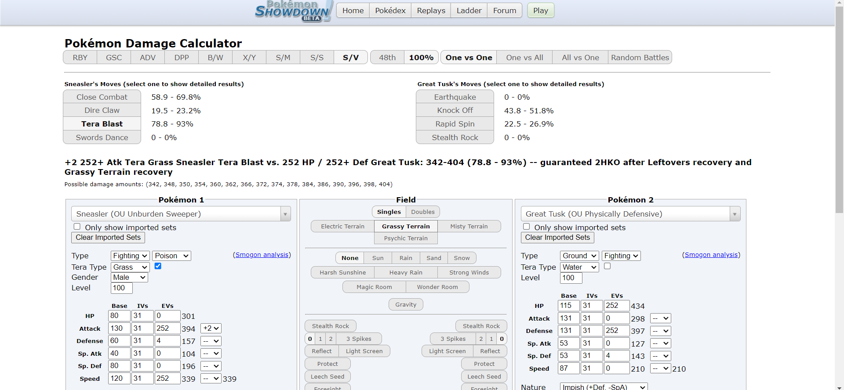Toggle Light Screen on Great Tusk's side
Screen dimensions: 844x390
click(x=447, y=351)
